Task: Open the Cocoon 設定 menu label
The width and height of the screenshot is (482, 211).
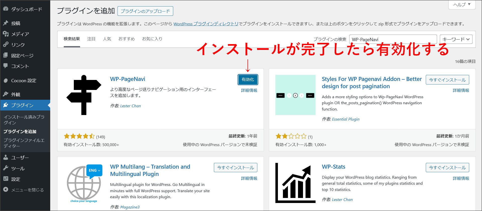Action: click(24, 81)
